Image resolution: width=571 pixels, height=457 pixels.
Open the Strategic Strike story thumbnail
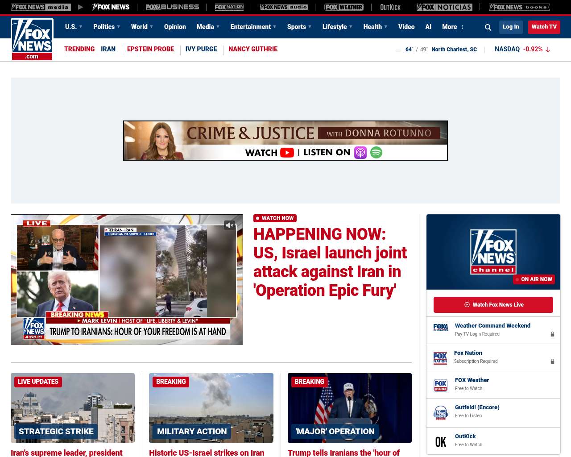coord(73,407)
